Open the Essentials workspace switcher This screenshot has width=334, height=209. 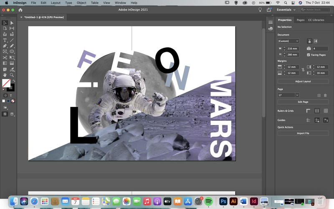click(x=286, y=10)
